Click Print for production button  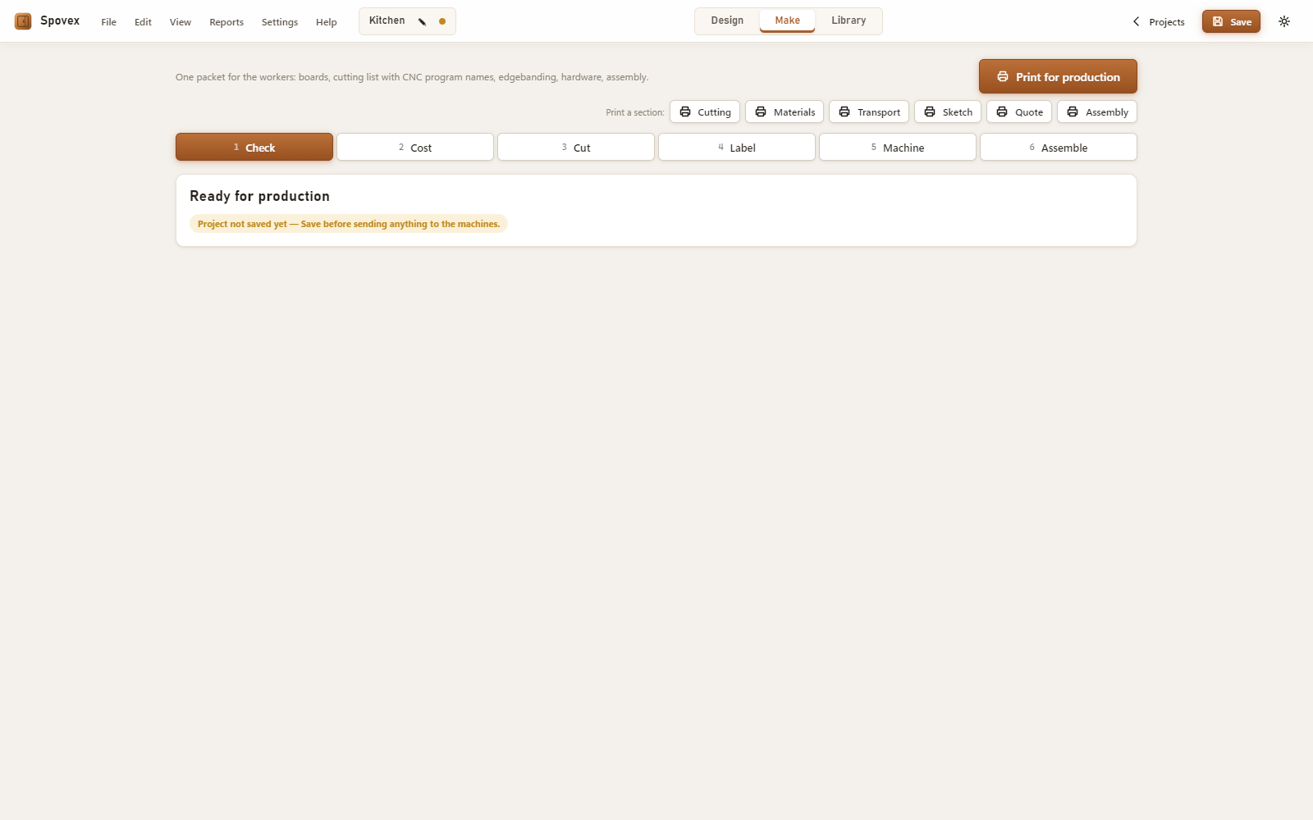click(1058, 76)
